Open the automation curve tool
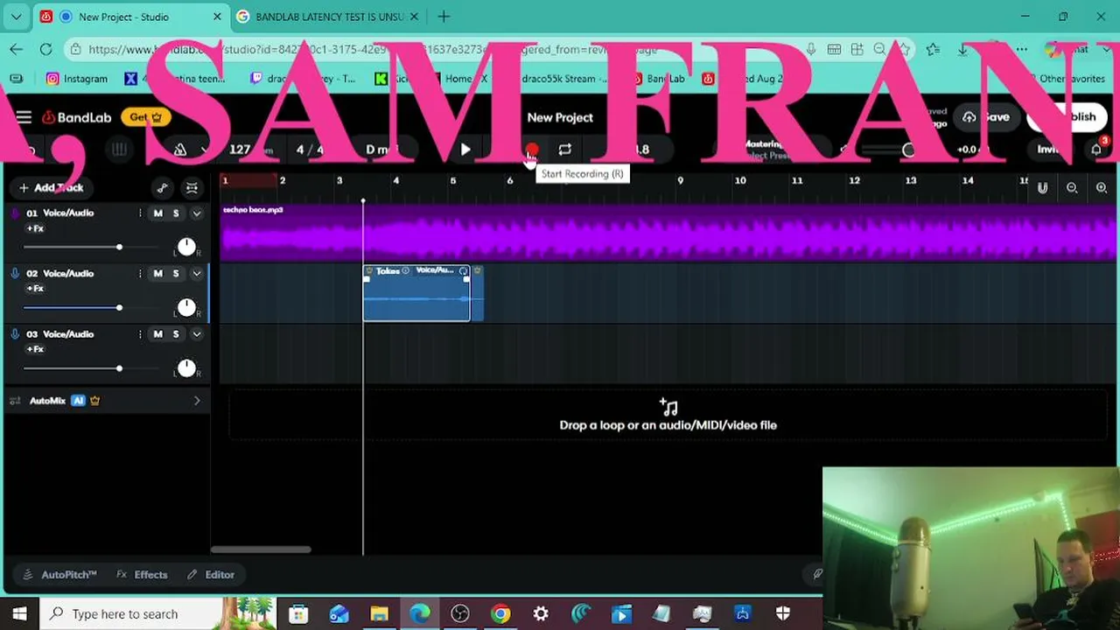Image resolution: width=1120 pixels, height=630 pixels. click(x=162, y=187)
